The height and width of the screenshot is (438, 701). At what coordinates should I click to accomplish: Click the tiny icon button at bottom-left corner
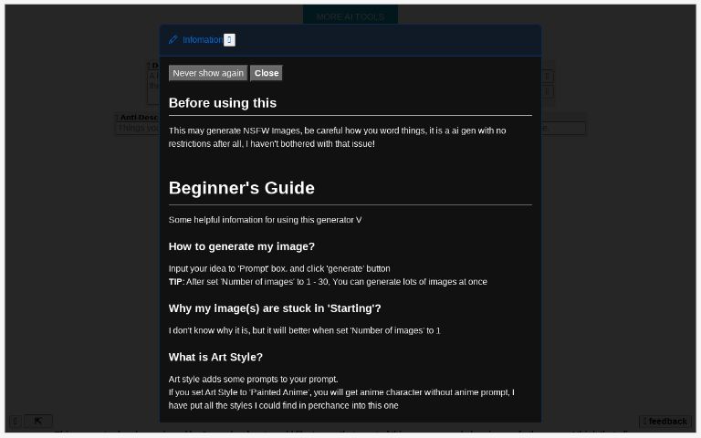pos(15,421)
